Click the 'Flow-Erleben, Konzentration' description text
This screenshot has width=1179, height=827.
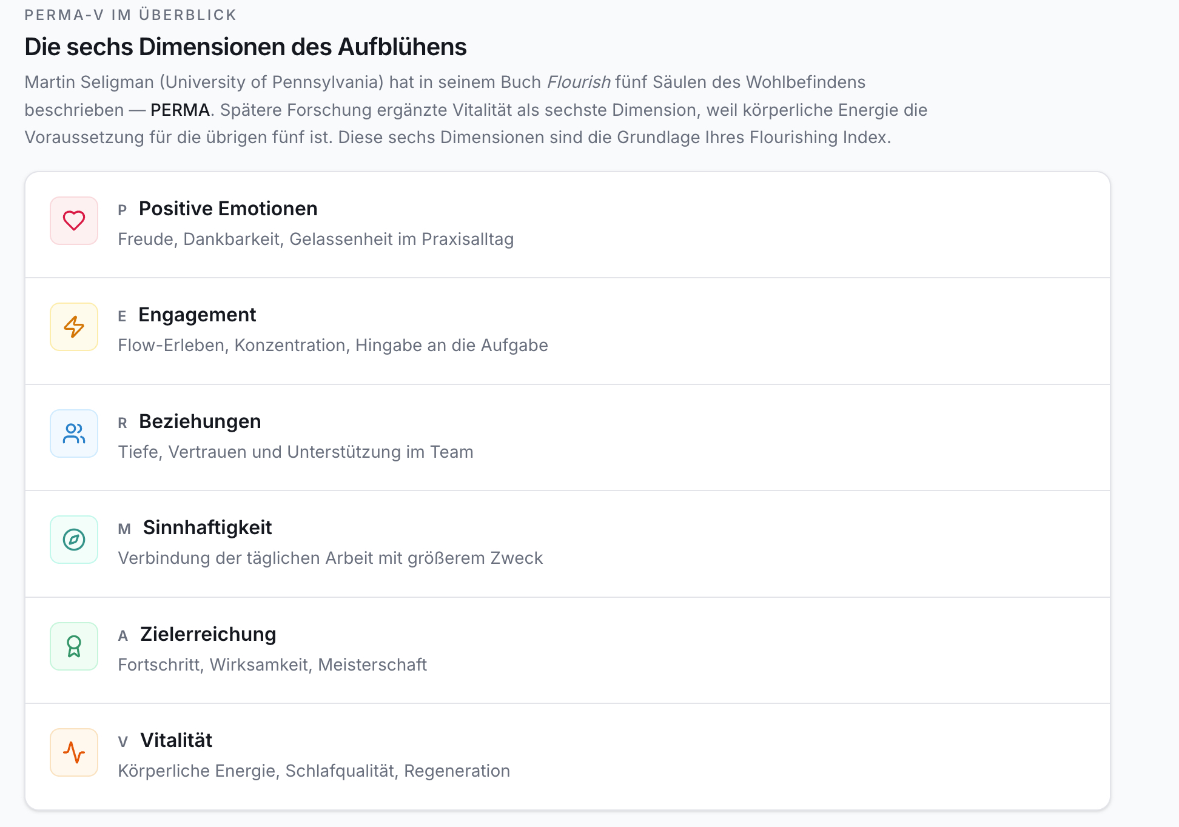pos(333,345)
